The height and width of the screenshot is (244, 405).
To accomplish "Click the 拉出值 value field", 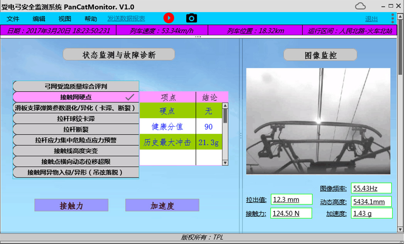I will [291, 200].
